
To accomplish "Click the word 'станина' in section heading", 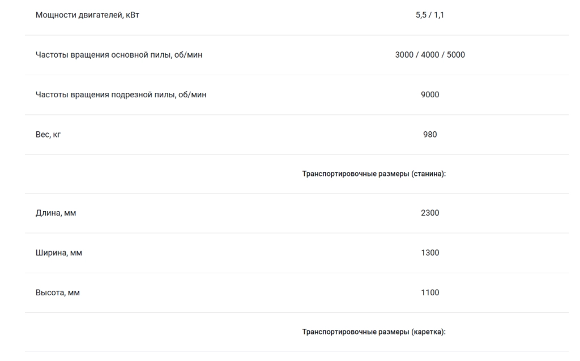I will (428, 174).
